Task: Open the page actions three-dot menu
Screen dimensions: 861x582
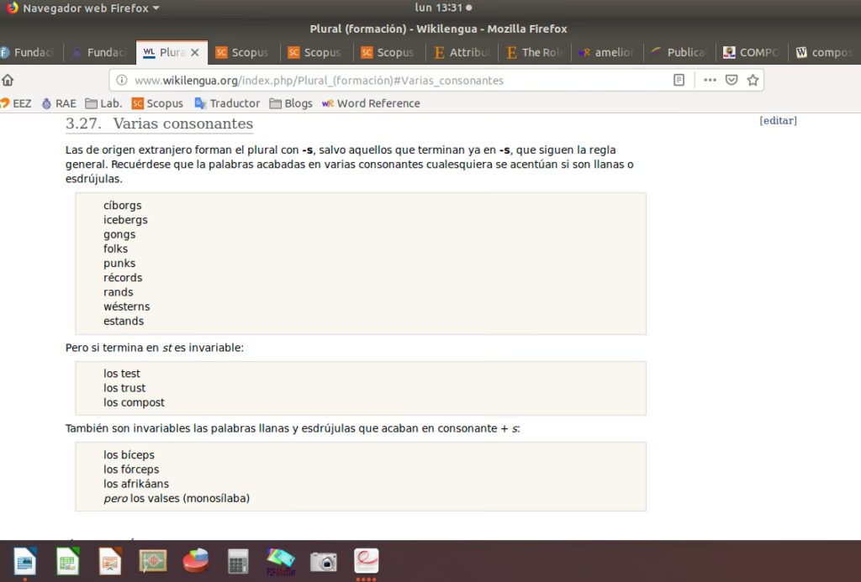Action: pos(710,81)
